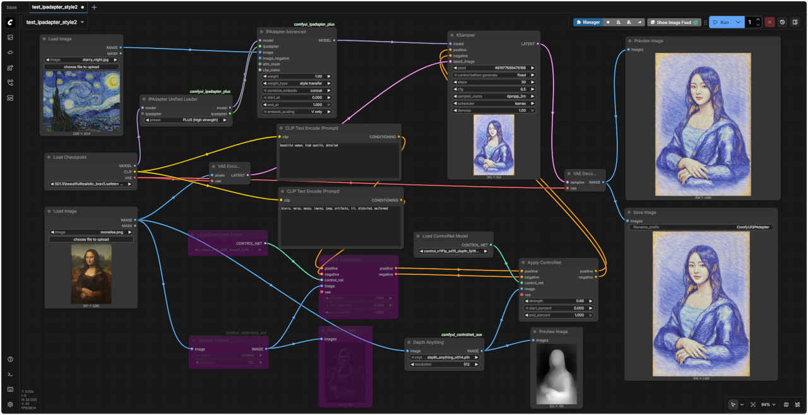Click the fit view icon

pos(753,404)
